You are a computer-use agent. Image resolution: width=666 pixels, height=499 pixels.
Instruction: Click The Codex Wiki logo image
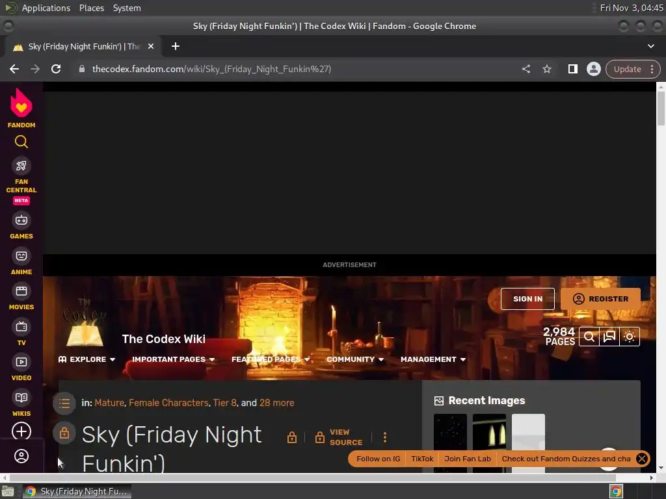click(85, 322)
